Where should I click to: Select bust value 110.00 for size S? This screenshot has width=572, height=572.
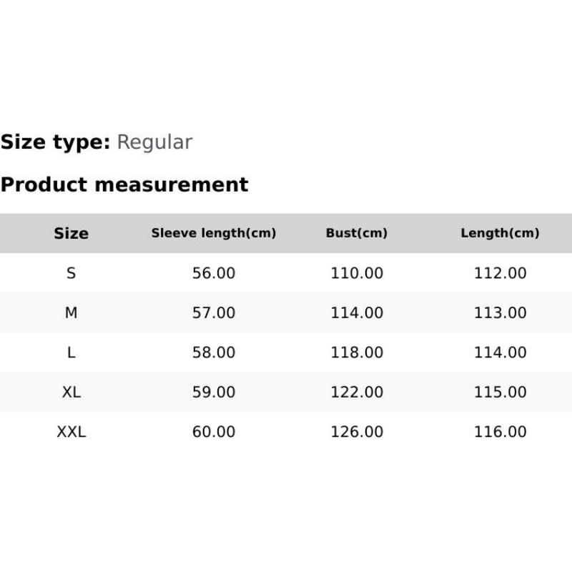357,273
